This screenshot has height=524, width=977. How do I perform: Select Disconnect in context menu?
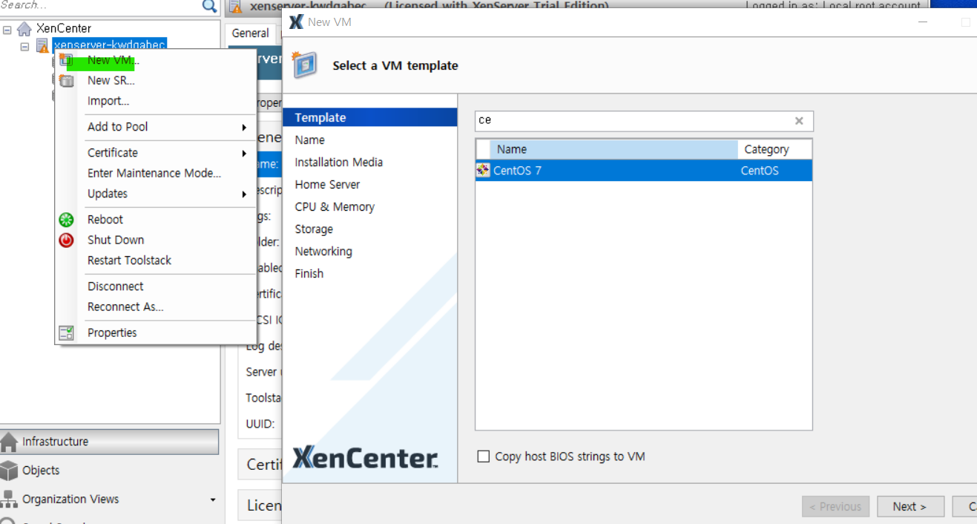(x=116, y=286)
